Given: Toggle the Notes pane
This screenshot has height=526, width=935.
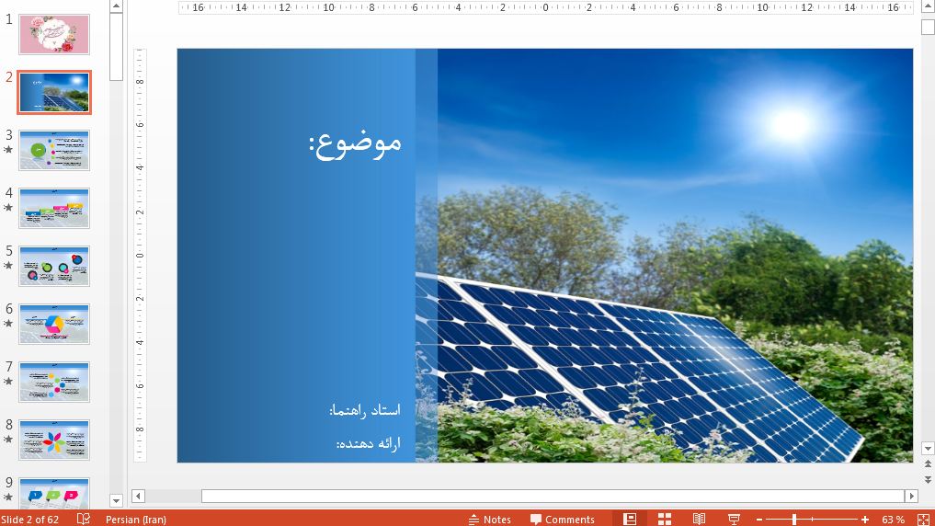Looking at the screenshot, I should (490, 519).
